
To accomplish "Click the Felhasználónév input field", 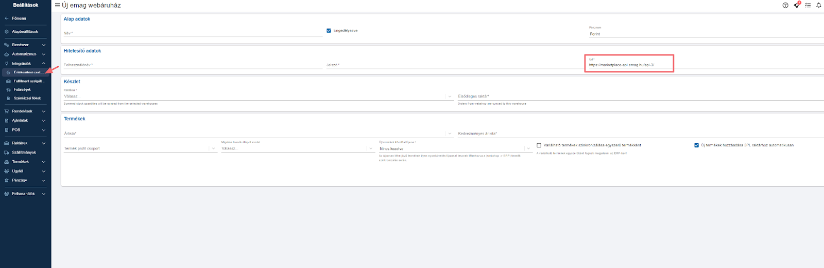I will click(193, 65).
